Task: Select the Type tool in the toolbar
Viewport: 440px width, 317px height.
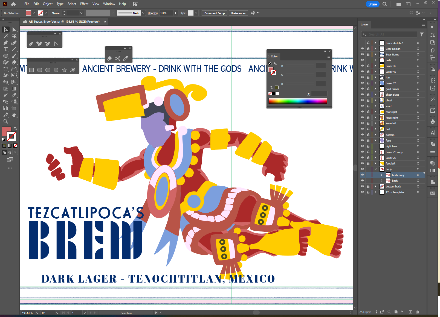Action: (x=5, y=49)
